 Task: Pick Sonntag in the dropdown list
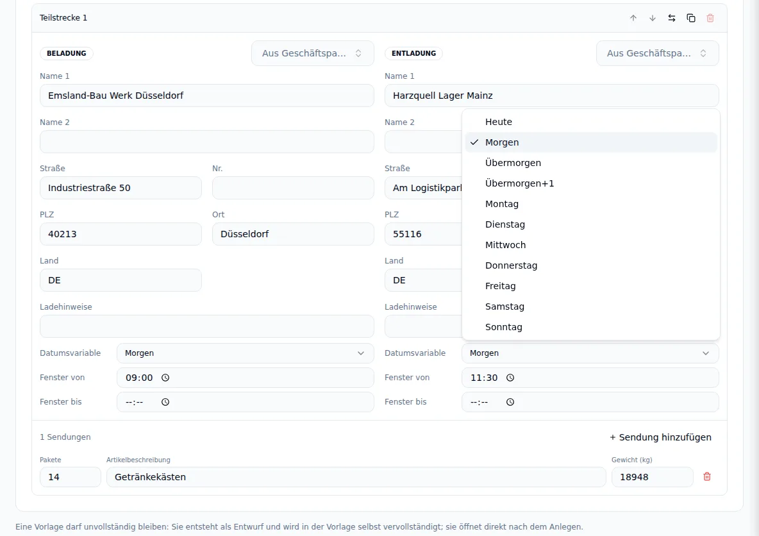point(591,327)
